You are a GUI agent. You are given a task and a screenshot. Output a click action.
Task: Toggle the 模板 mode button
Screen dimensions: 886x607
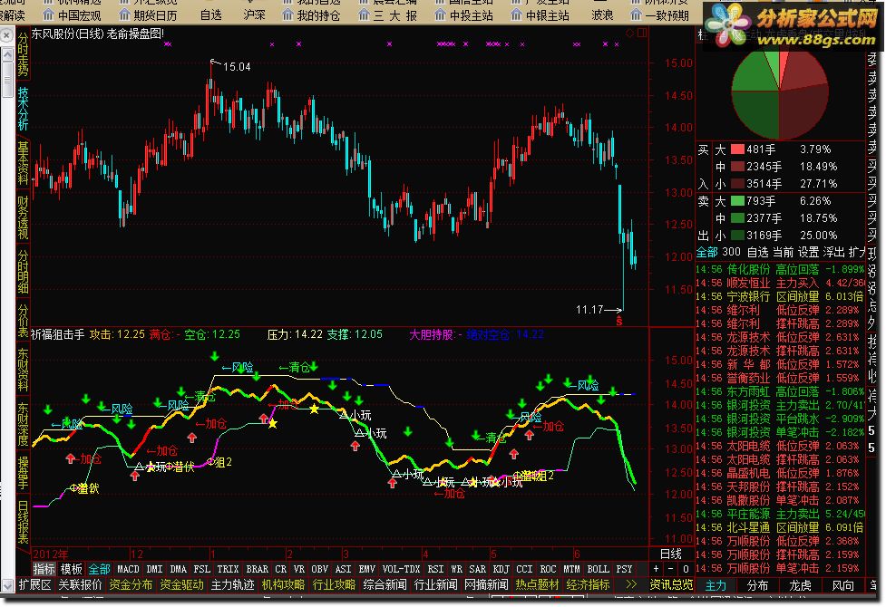point(72,569)
